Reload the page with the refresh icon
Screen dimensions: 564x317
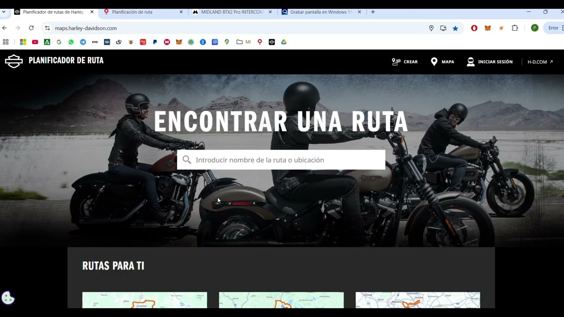point(31,28)
